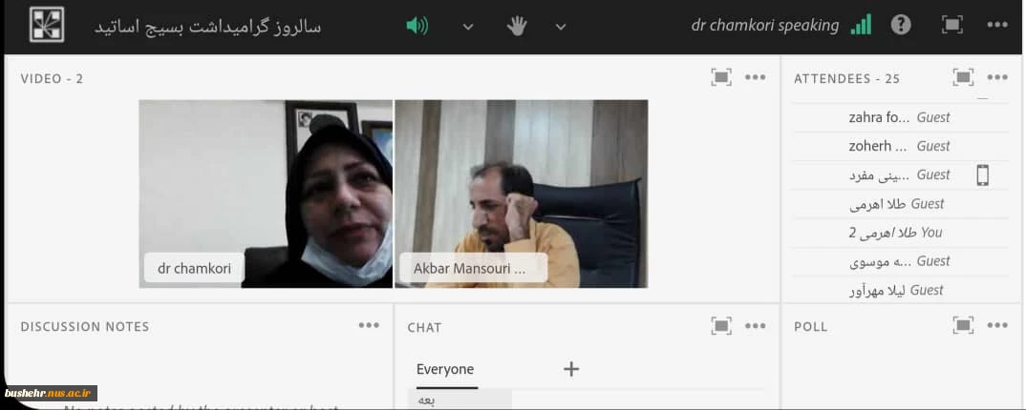
Task: Toggle full screen in top bar
Action: (x=952, y=26)
